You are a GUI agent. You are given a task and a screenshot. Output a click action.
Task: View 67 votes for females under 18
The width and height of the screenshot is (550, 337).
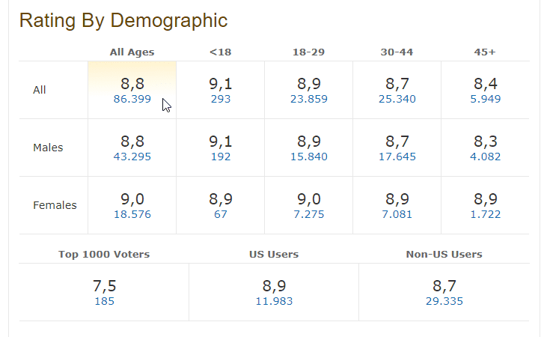(x=220, y=214)
